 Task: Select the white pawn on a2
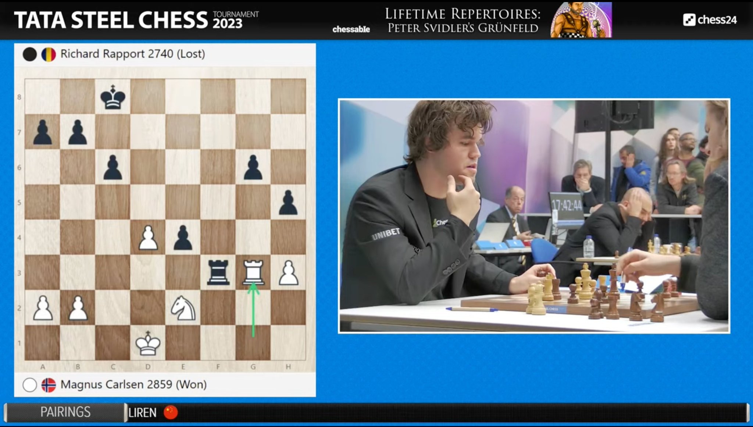[x=42, y=308]
